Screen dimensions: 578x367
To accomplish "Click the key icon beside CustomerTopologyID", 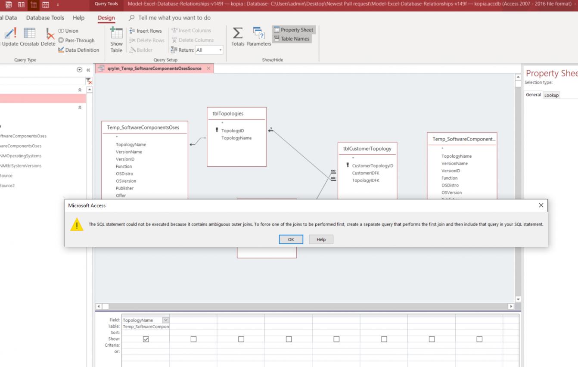I will coord(348,166).
